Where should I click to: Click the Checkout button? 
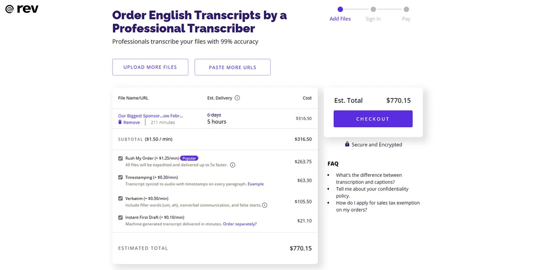[x=373, y=119]
